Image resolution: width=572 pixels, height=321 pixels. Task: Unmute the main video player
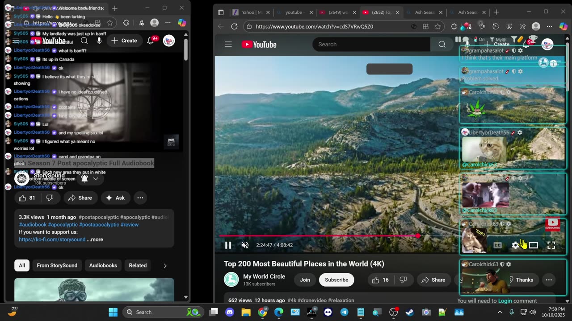[245, 245]
